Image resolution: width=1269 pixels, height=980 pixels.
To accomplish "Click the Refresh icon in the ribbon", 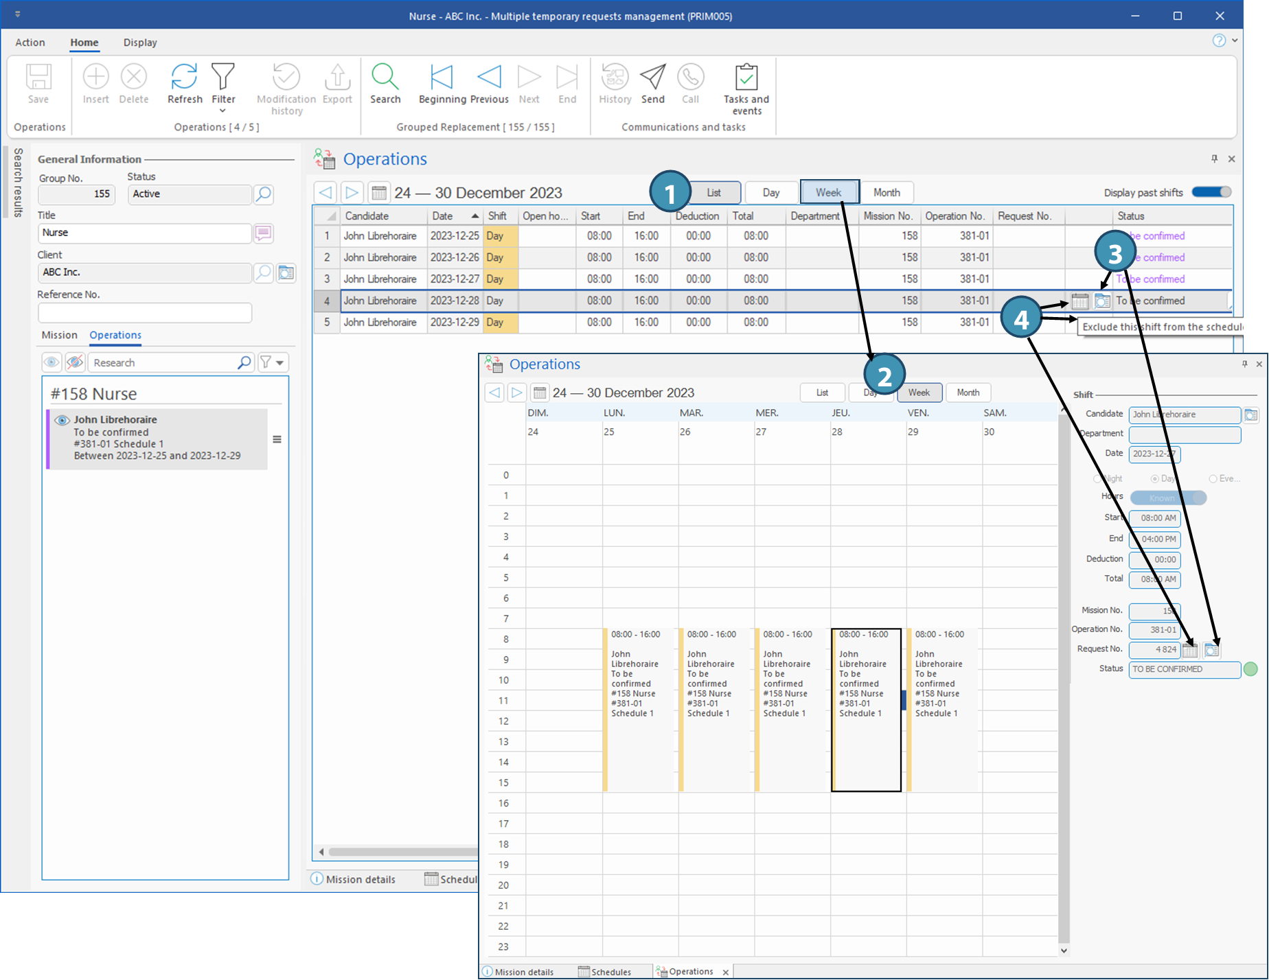I will click(184, 77).
